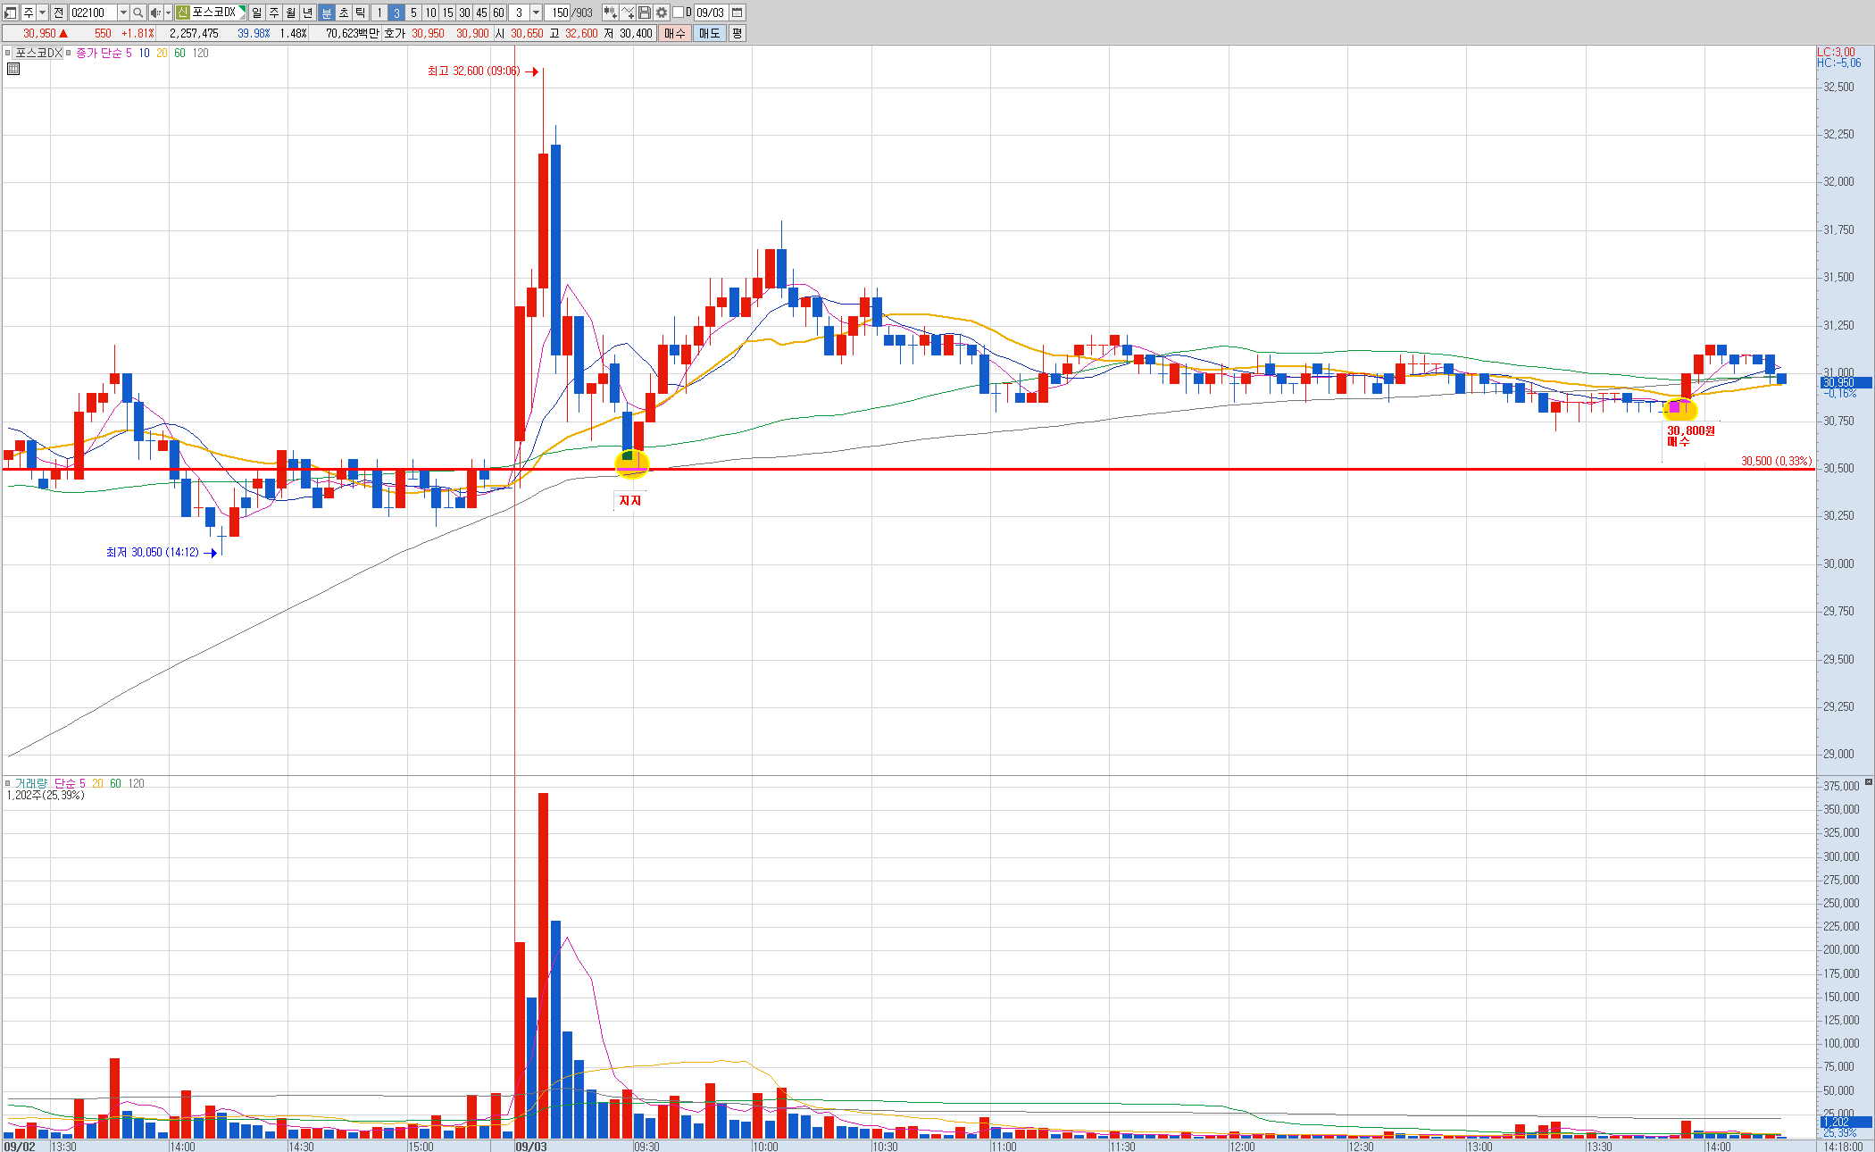
Task: Open the calendar date picker icon
Action: pos(737,13)
